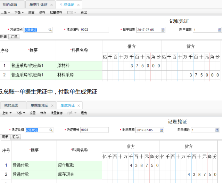Screen dimensions: 223x184
Task: Open the 附单据数 calculator icon in voucher 0003
Action: pyautogui.click(x=217, y=130)
